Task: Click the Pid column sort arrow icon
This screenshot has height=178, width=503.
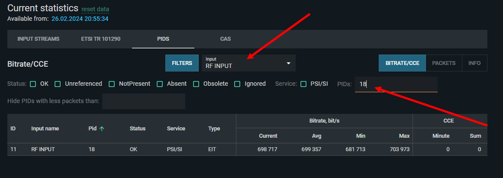Action: [102, 129]
